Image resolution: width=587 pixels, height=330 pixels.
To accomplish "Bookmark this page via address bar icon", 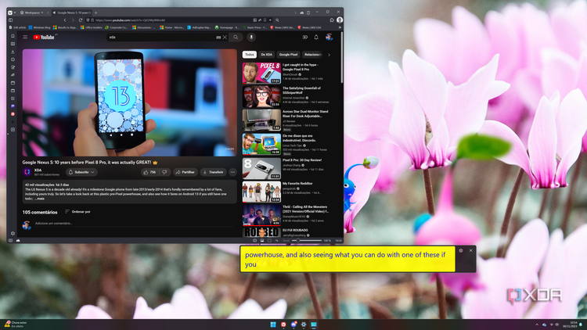I will pyautogui.click(x=265, y=20).
